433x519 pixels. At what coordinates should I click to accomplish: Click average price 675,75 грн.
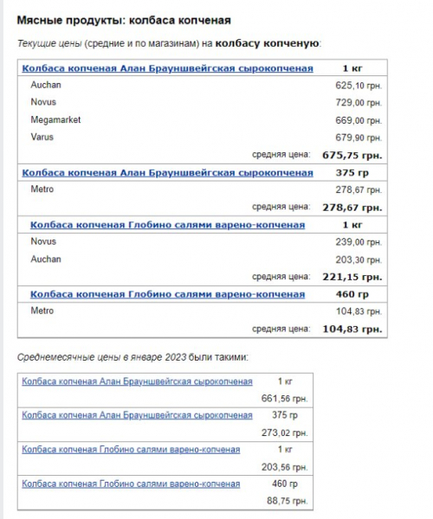pos(352,155)
